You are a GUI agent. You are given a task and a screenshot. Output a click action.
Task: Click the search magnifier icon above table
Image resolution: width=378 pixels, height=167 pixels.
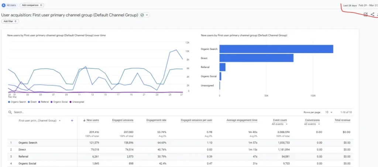point(10,112)
